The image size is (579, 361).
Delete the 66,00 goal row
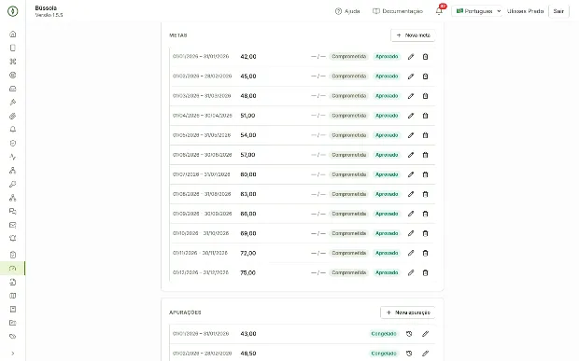tap(425, 214)
